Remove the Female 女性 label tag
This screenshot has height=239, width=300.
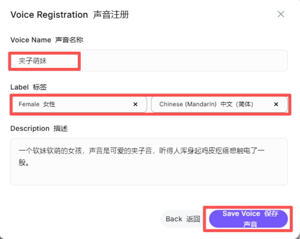pyautogui.click(x=136, y=105)
